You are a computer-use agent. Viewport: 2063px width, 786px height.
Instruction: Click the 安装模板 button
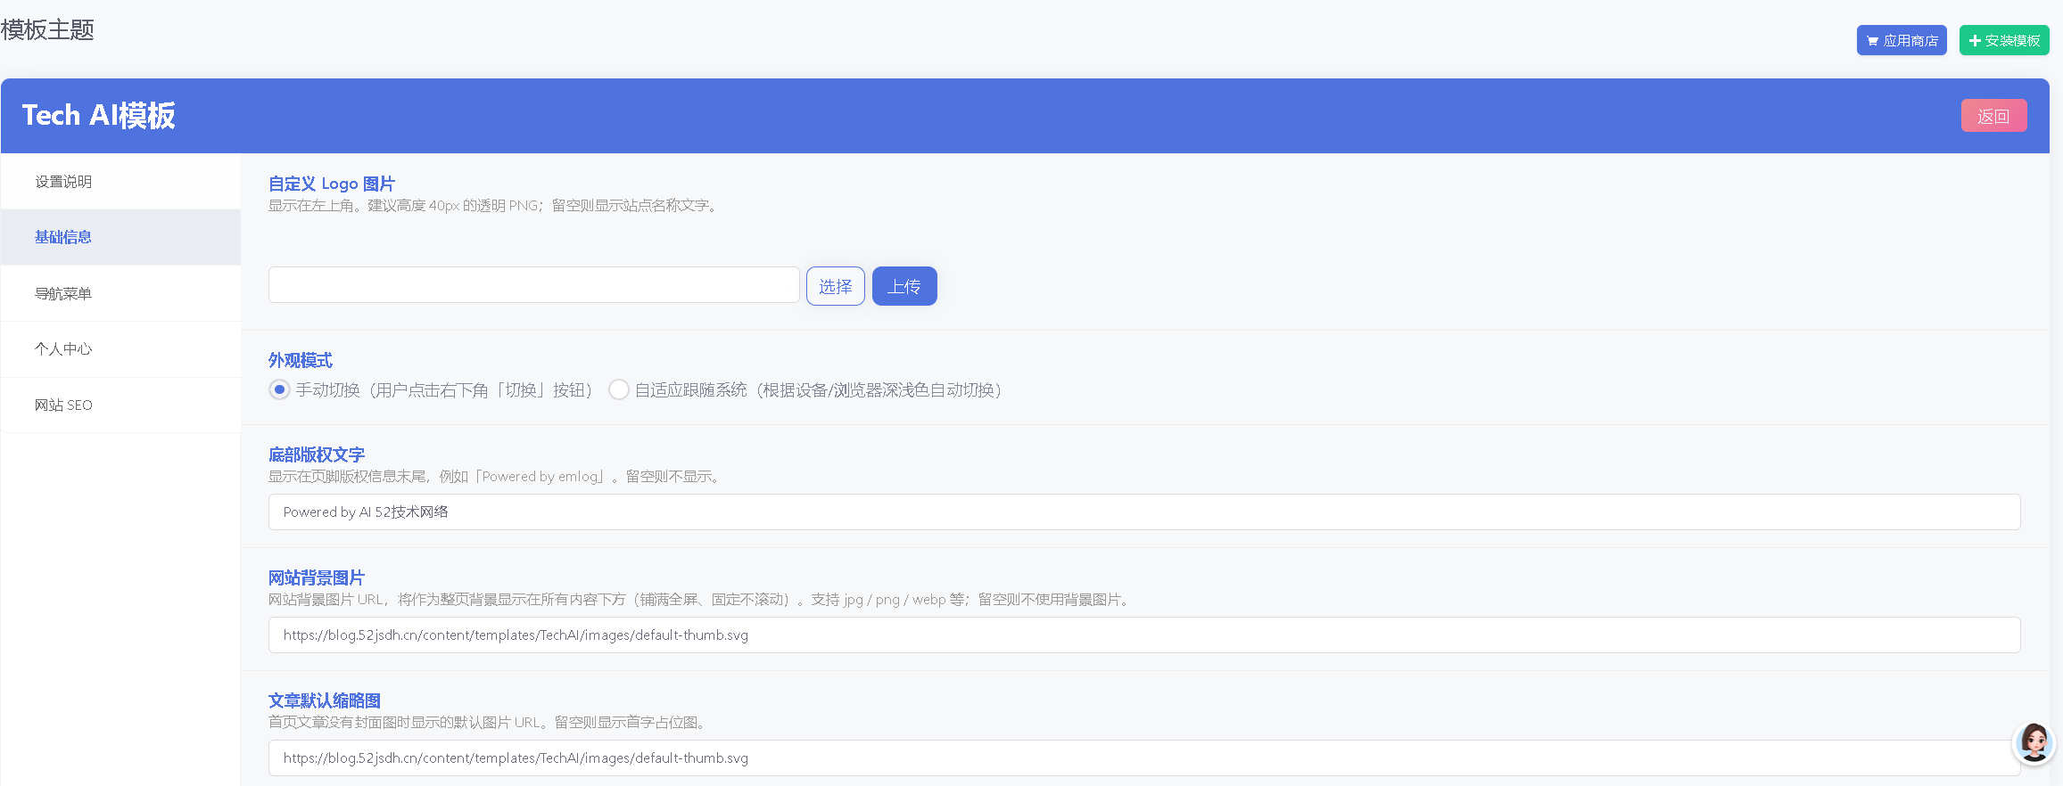pos(2004,40)
